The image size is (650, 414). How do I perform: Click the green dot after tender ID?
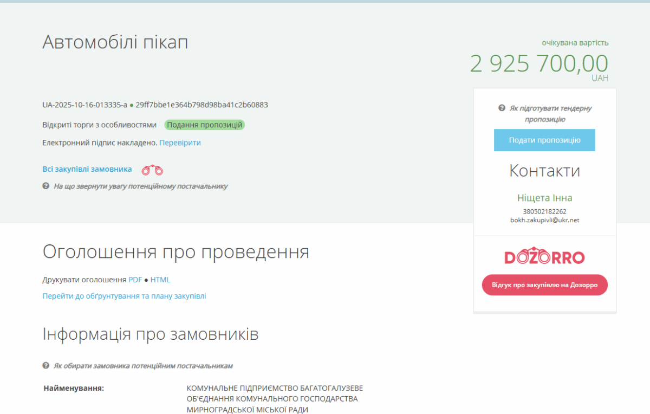coord(132,105)
